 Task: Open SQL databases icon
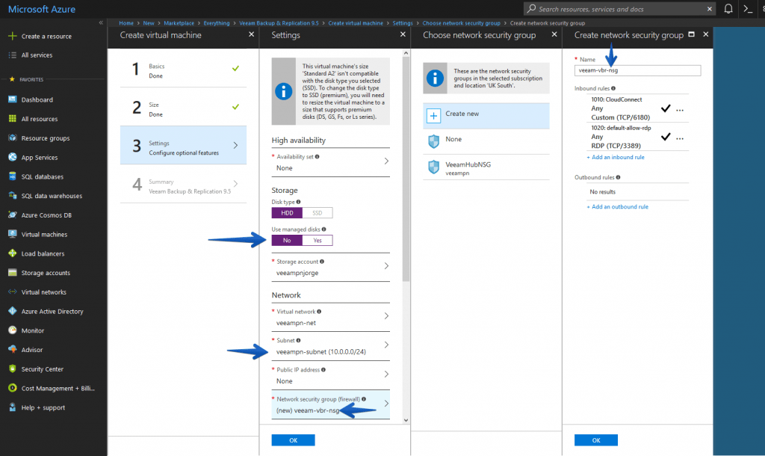[13, 176]
